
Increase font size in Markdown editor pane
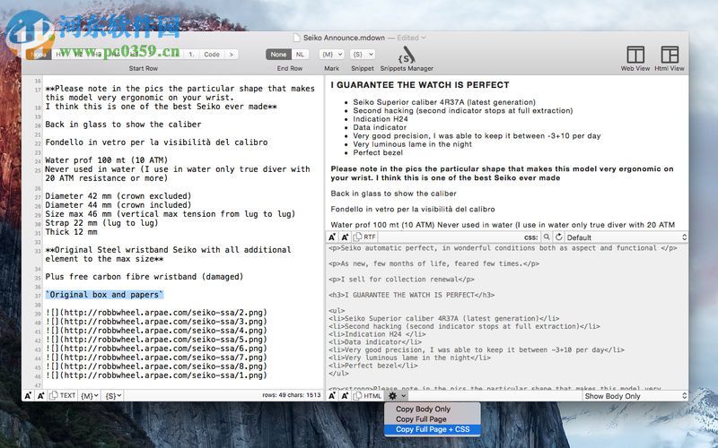[40, 395]
